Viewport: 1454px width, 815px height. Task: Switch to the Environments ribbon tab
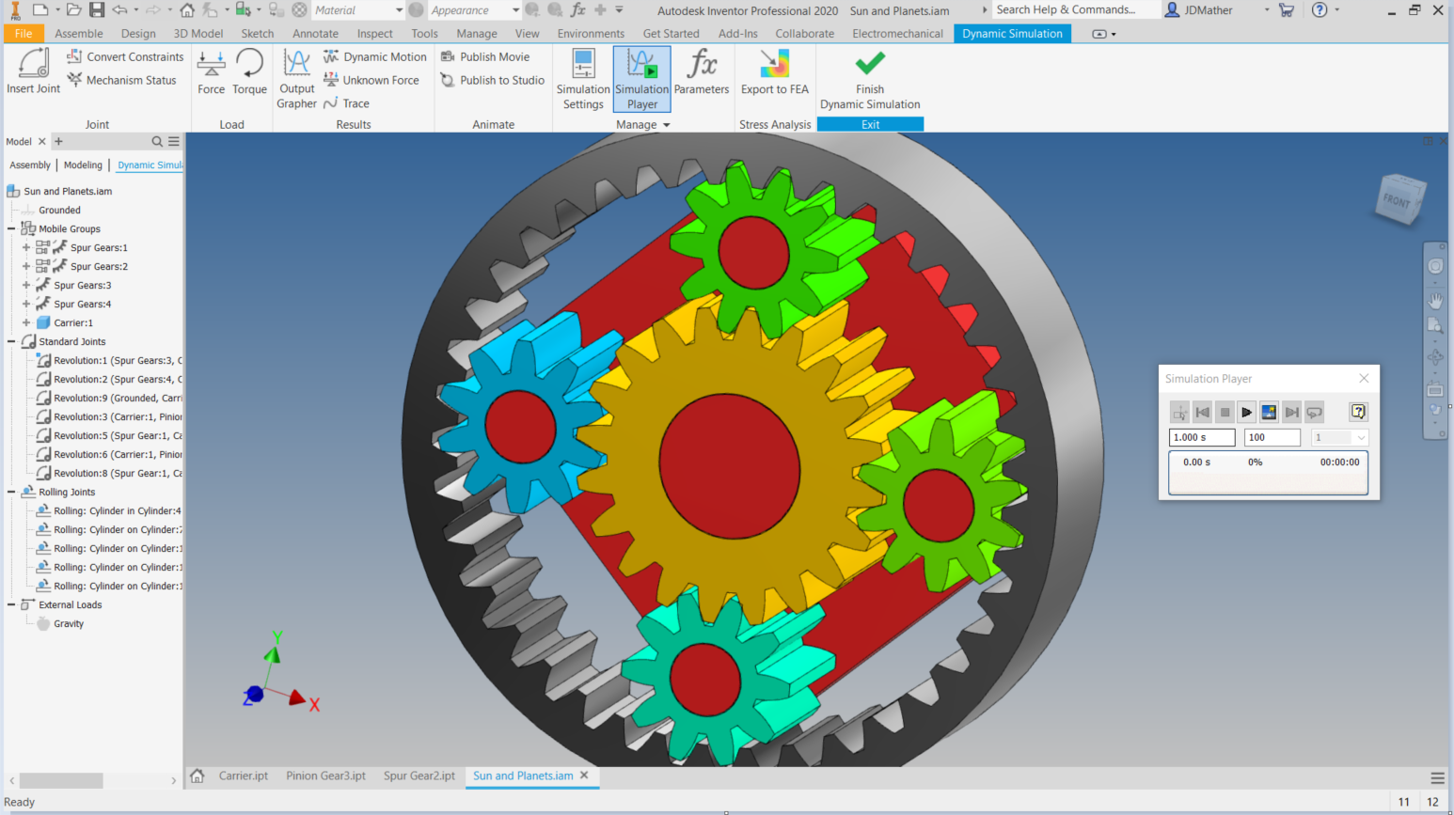pos(591,34)
